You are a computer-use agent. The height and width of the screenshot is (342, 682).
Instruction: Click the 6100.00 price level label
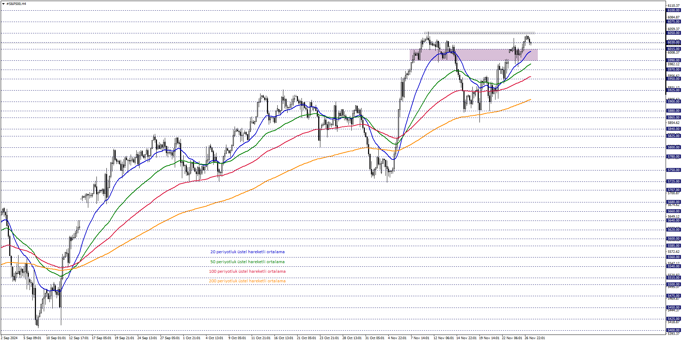[x=673, y=10]
